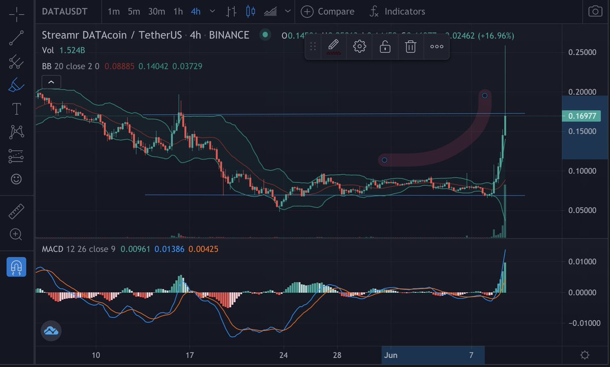This screenshot has height=367, width=610.
Task: Select the upper endpoint of brush curve
Action: (x=485, y=95)
